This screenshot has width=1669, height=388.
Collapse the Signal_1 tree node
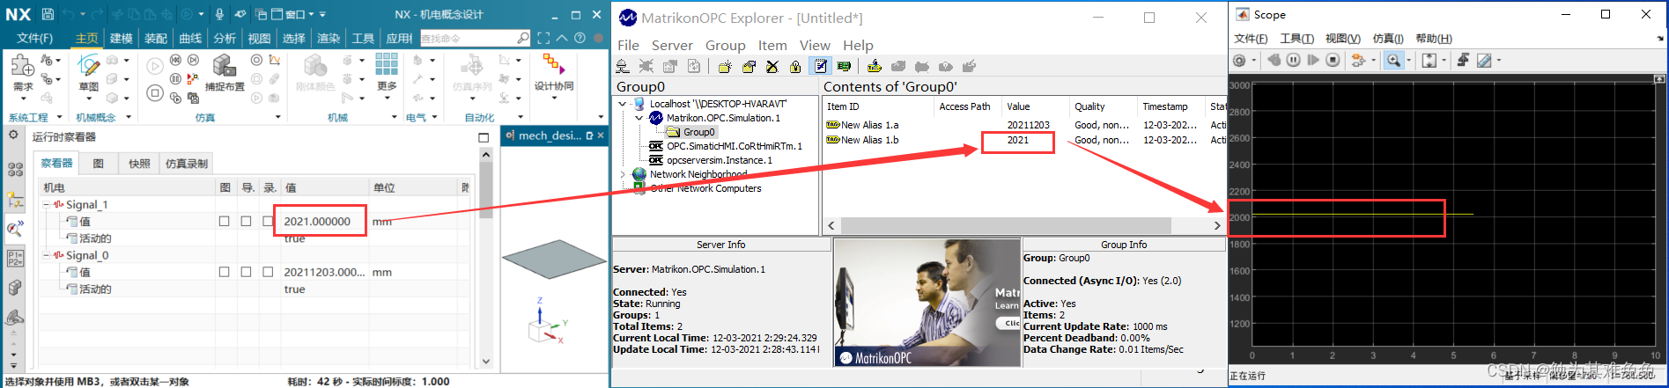(x=47, y=204)
